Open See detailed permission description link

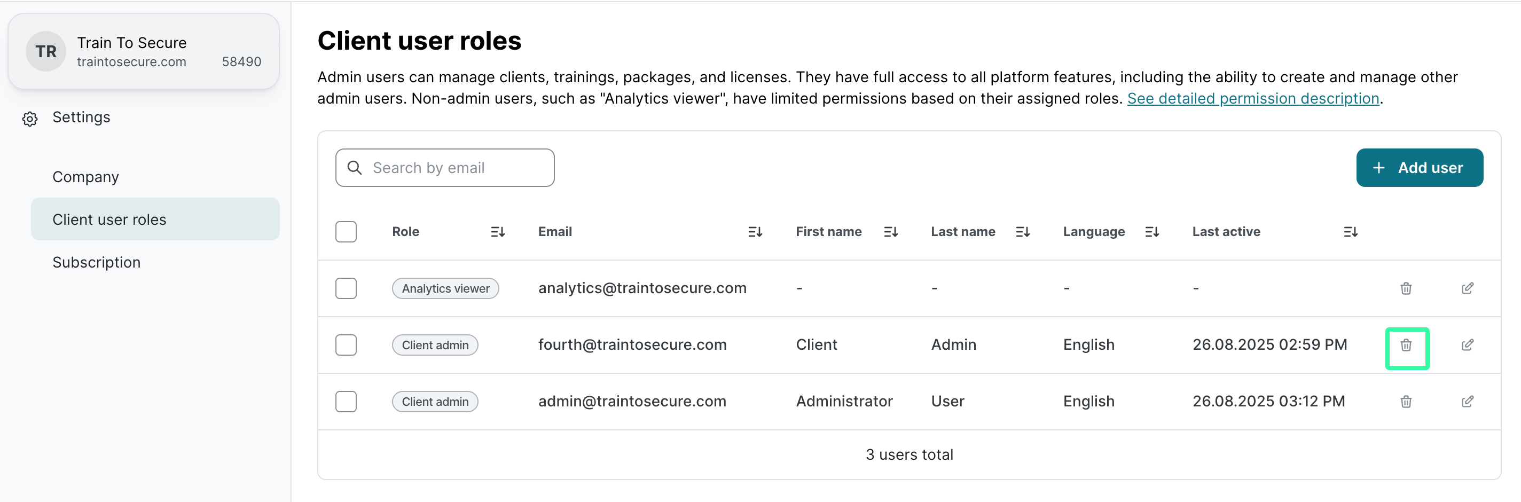1252,99
